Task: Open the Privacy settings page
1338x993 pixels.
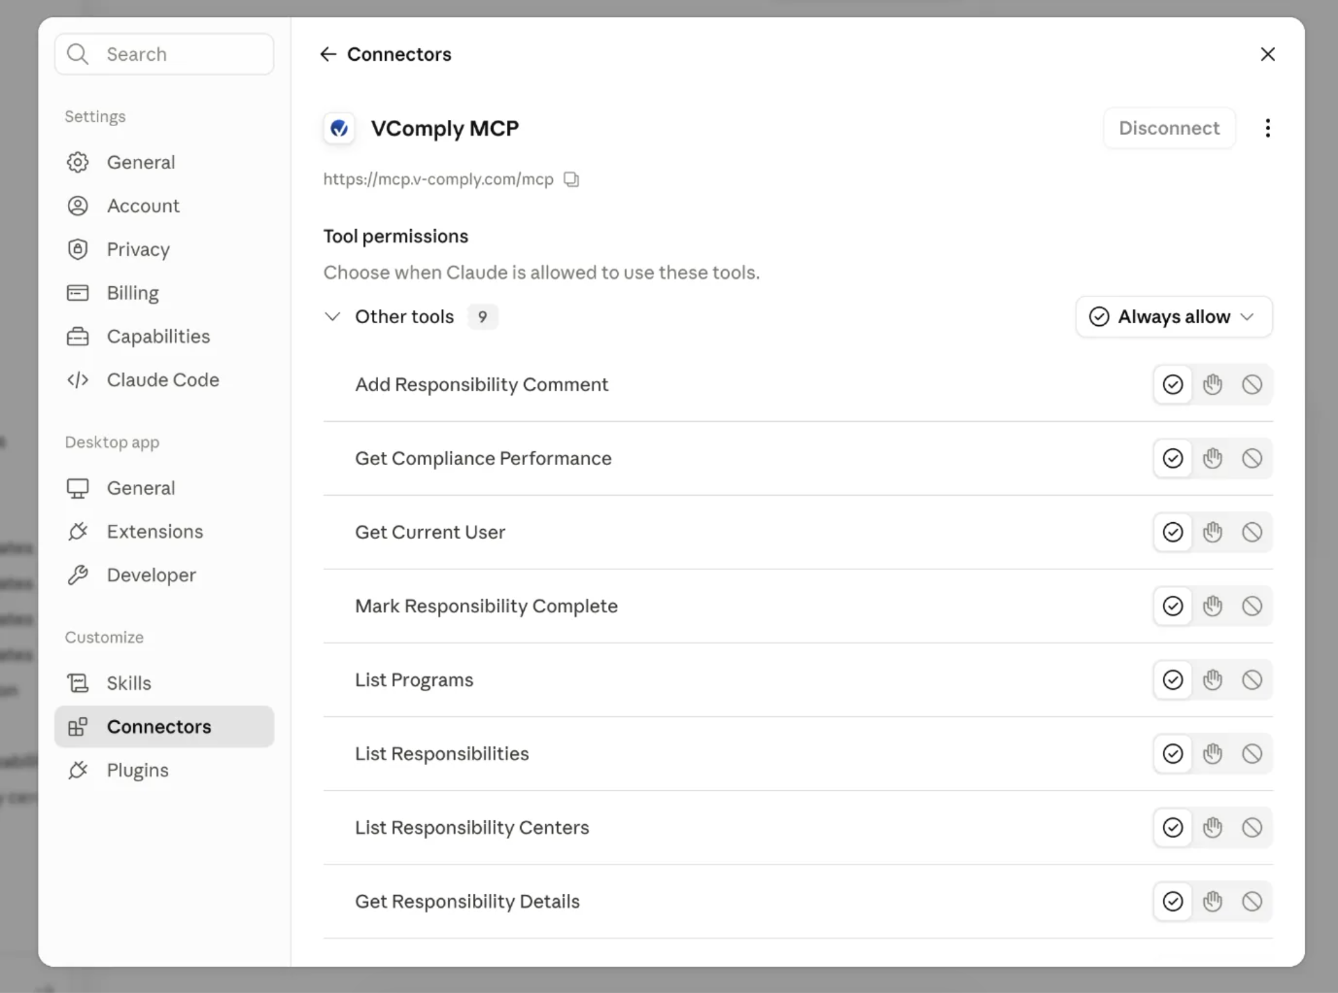Action: click(164, 249)
